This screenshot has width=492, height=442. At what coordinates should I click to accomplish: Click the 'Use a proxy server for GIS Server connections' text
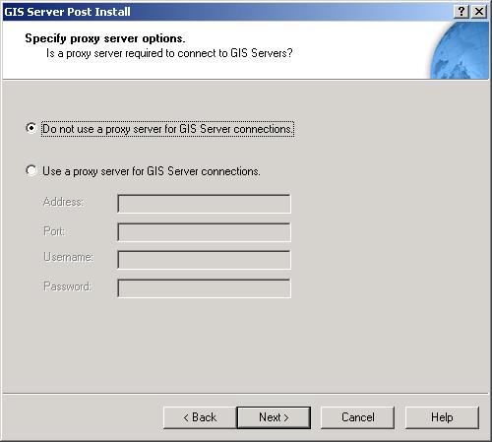tap(152, 171)
